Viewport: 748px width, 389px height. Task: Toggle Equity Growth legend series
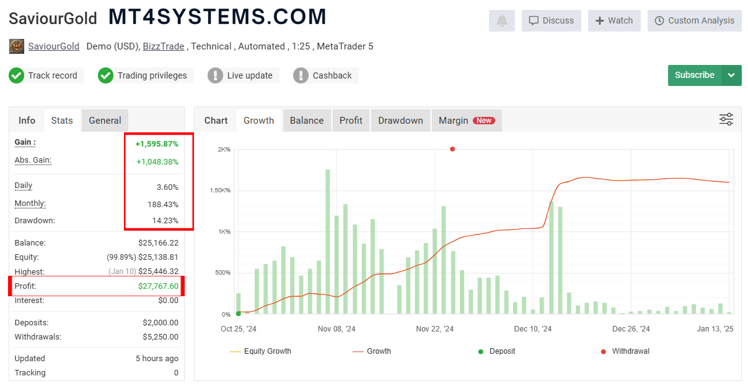tap(260, 351)
